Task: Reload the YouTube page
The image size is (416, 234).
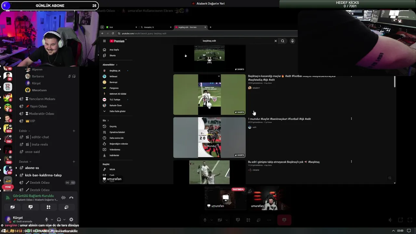Action: click(113, 33)
